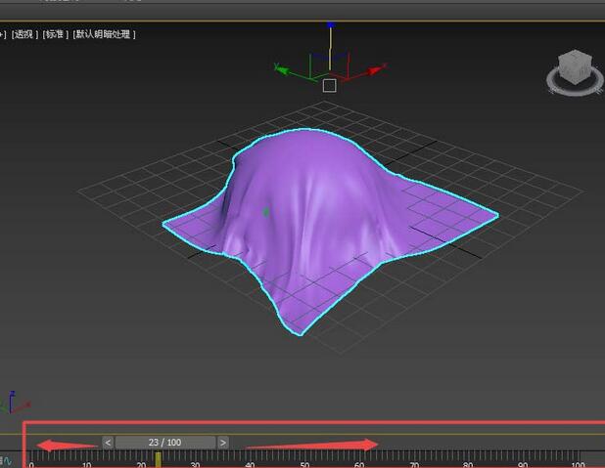Open the mini curve editor icon

click(6, 459)
